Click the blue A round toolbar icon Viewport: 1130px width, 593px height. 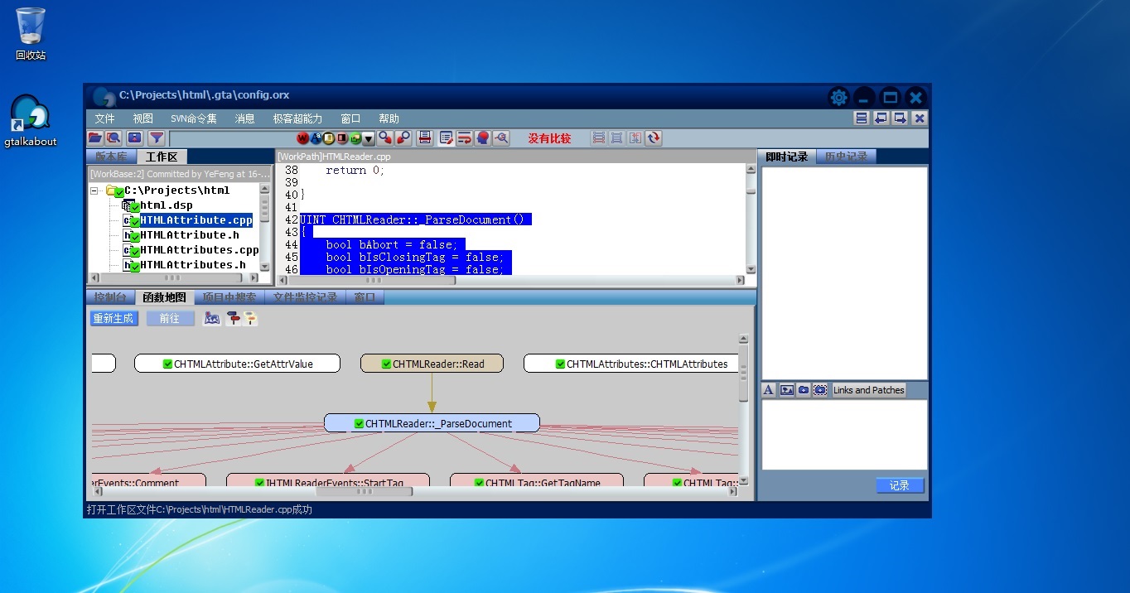(316, 138)
